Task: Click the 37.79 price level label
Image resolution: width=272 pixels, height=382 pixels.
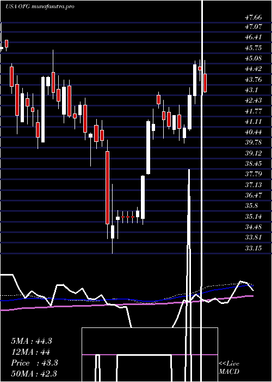Action: coord(254,174)
